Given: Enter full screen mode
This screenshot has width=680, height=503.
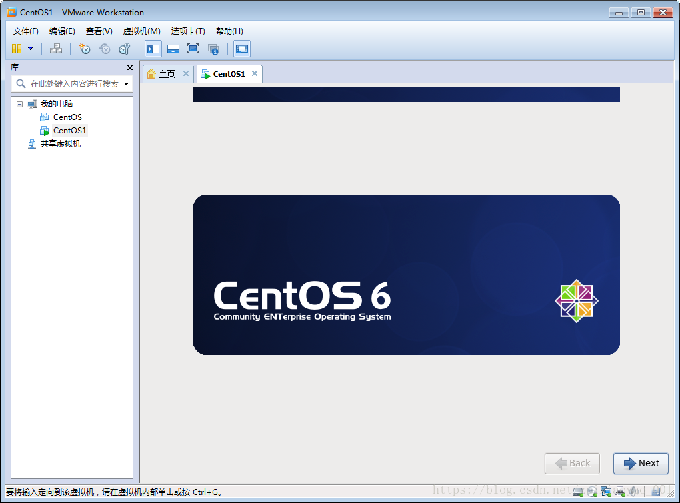Looking at the screenshot, I should pos(193,49).
